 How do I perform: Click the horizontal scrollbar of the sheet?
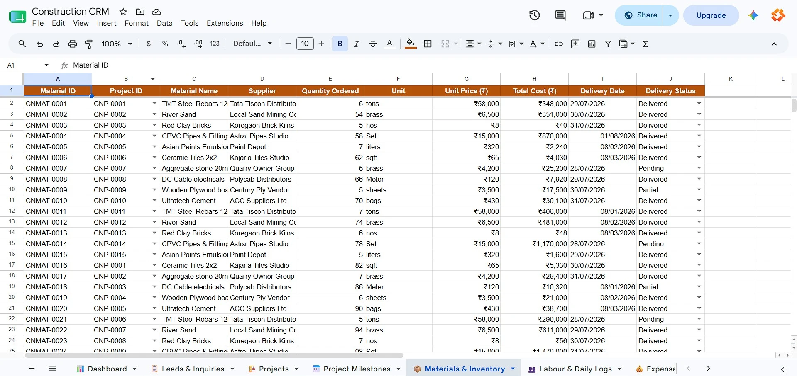click(x=214, y=355)
